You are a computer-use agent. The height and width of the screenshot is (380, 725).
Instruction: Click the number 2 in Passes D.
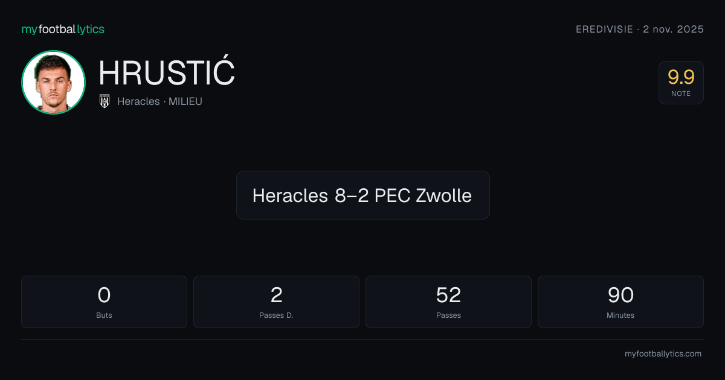(x=276, y=295)
